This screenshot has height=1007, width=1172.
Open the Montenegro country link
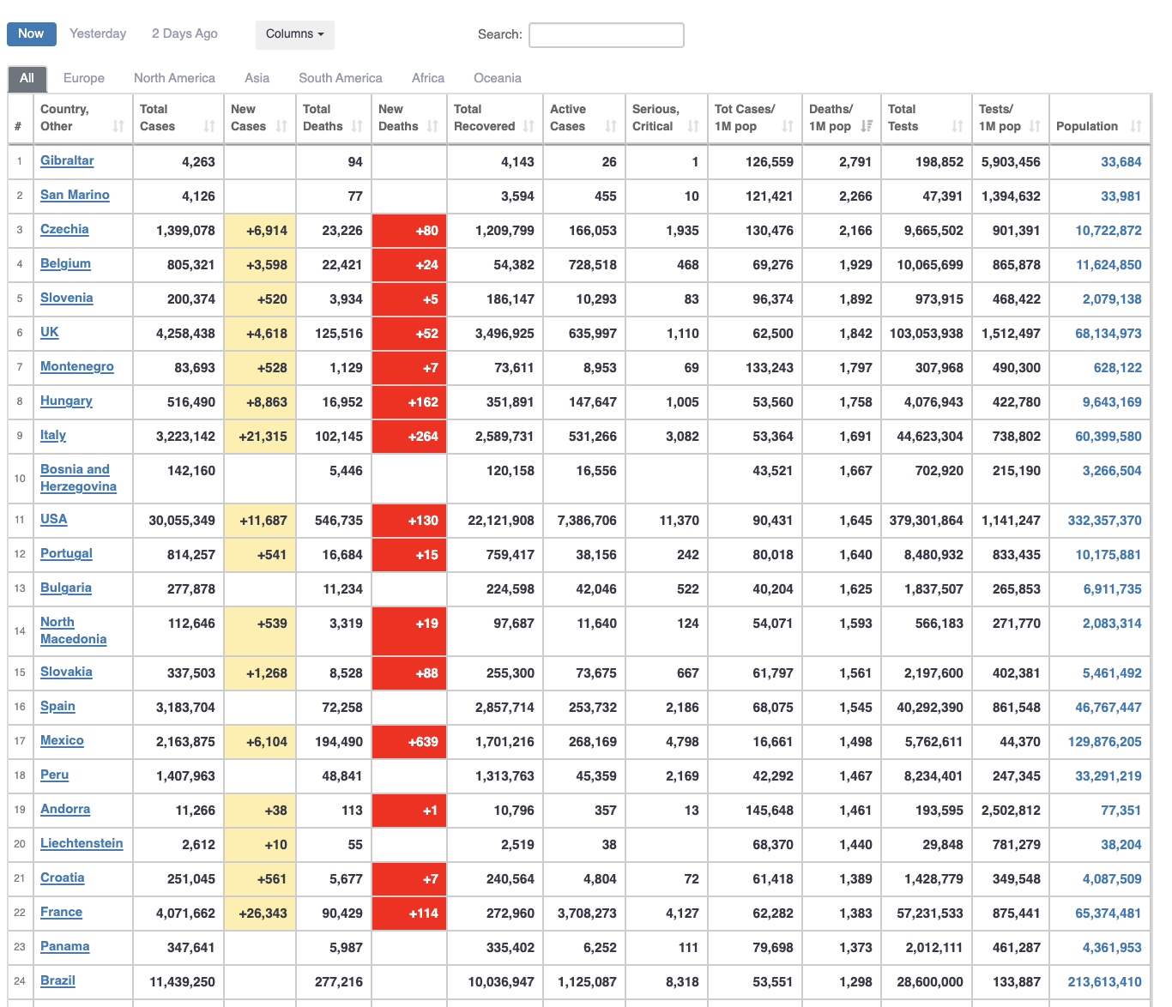77,366
